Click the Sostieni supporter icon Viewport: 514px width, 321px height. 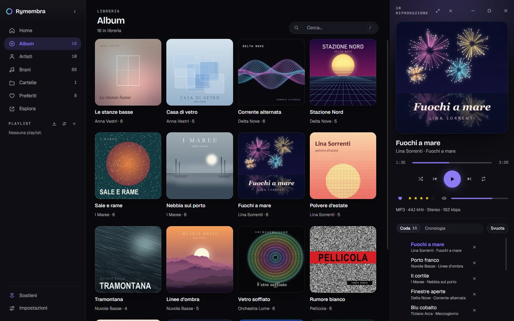tap(12, 295)
